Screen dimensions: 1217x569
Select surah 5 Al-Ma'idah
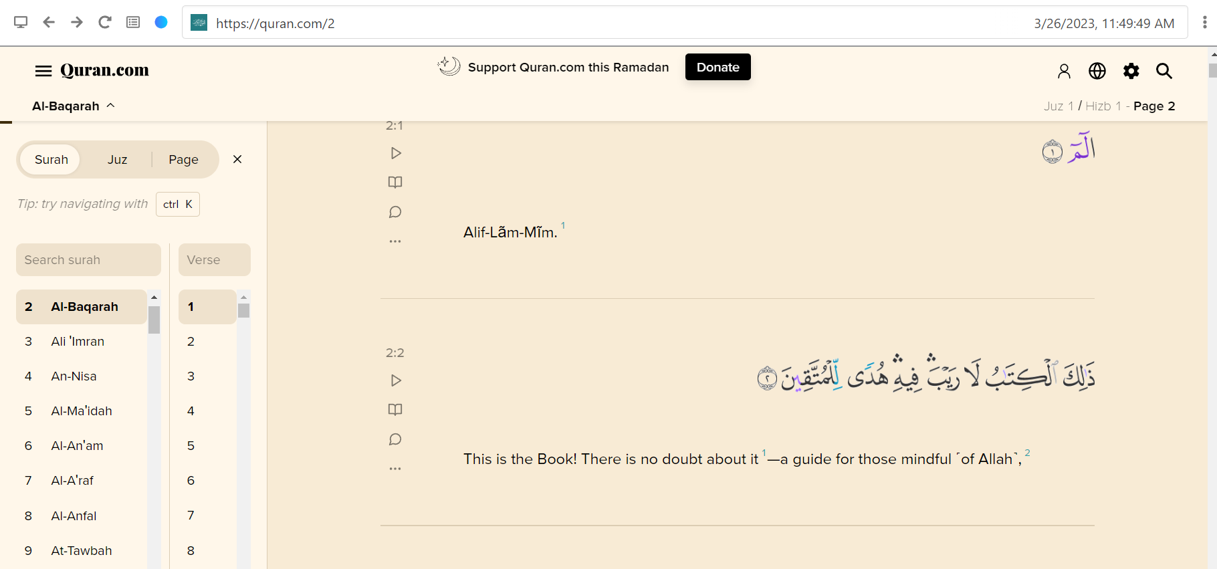(x=81, y=411)
